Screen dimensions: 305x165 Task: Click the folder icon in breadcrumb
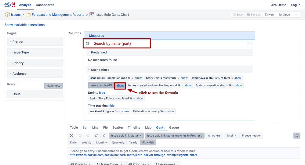coord(28,15)
